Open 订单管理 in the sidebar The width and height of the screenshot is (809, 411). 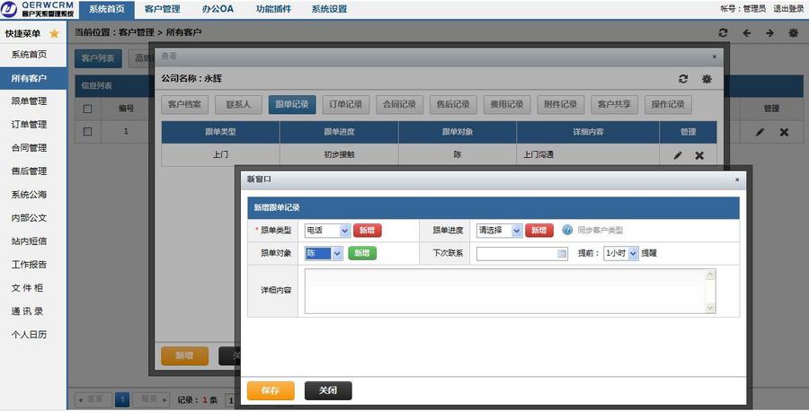(29, 124)
